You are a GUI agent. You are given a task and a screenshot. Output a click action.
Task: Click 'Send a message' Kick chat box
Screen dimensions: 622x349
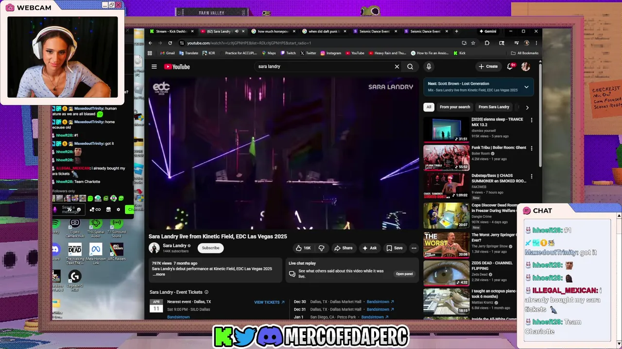68,209
